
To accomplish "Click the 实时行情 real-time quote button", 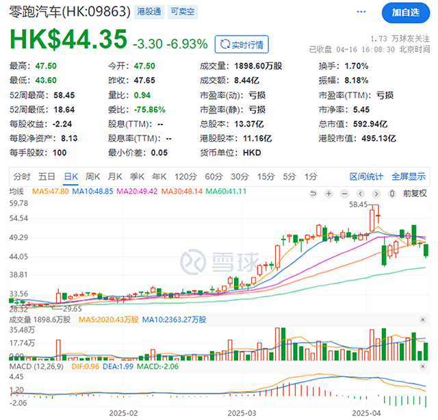I will (242, 44).
